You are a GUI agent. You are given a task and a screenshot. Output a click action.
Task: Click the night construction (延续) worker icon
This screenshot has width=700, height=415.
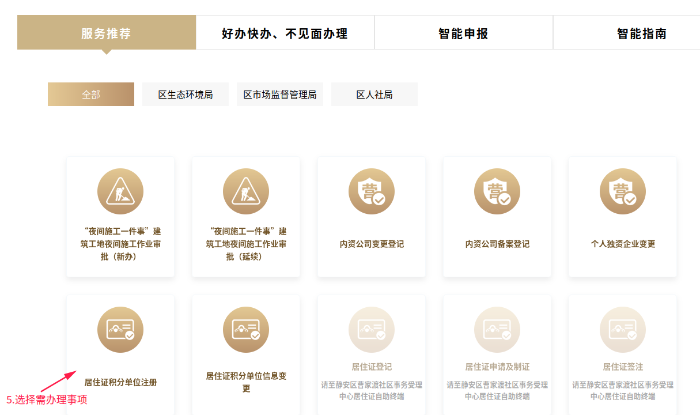coord(246,191)
